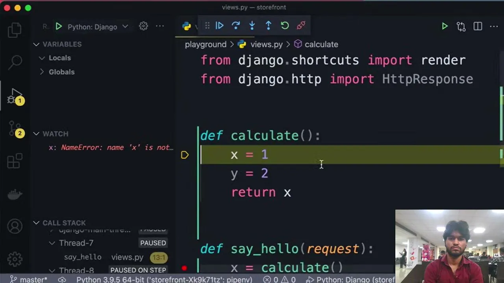Step Out of the current function
Viewport: 504px width, 283px height.
point(269,26)
